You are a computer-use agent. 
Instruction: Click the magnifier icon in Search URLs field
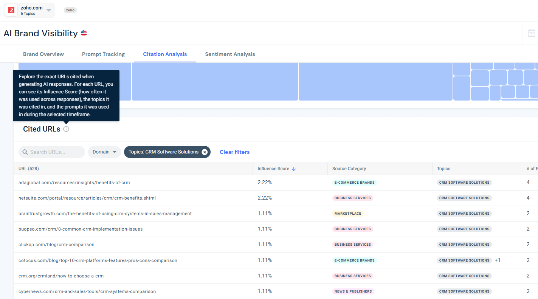(25, 152)
